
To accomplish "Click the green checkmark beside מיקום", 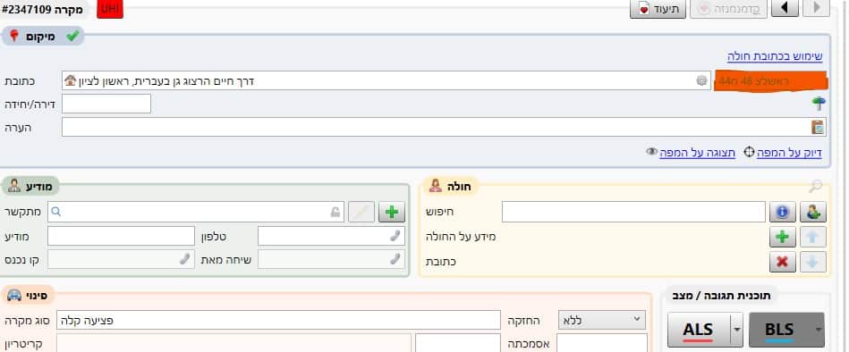I will click(x=72, y=37).
